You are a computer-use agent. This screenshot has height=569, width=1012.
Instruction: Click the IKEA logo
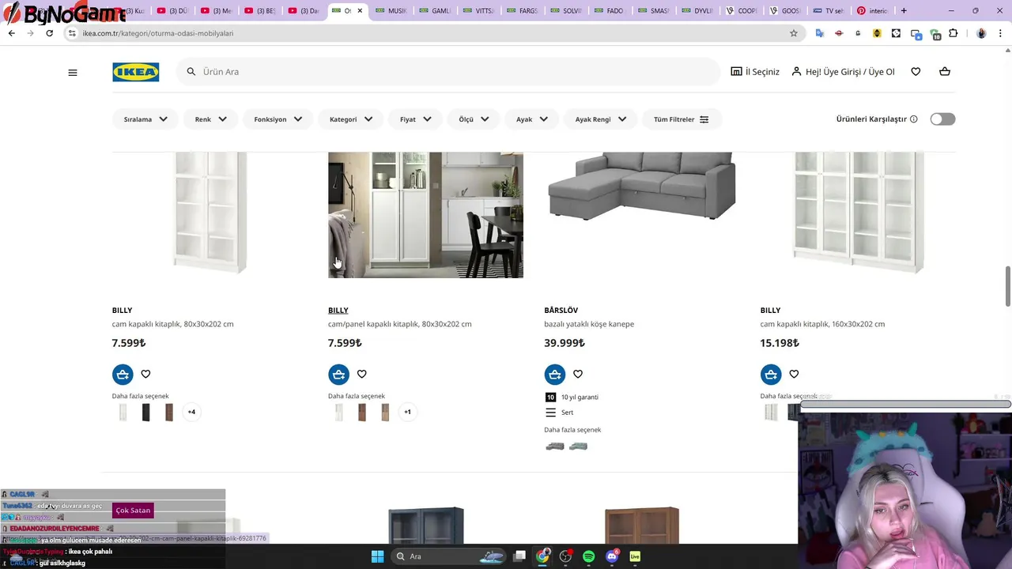(x=135, y=72)
